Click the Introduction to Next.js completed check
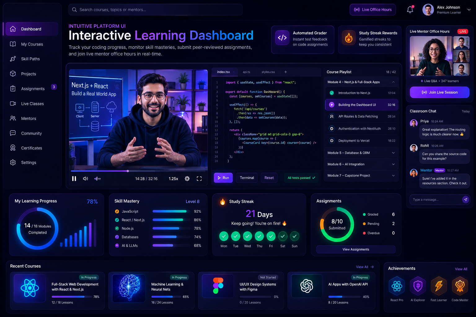 pyautogui.click(x=332, y=93)
